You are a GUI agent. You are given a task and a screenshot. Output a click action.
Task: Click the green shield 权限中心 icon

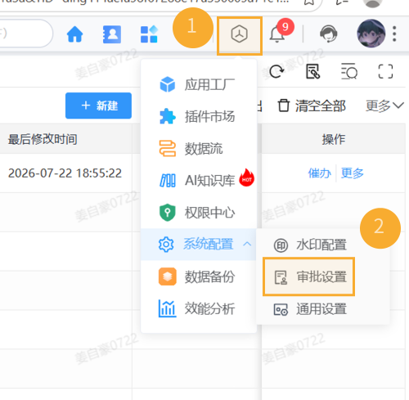(168, 213)
